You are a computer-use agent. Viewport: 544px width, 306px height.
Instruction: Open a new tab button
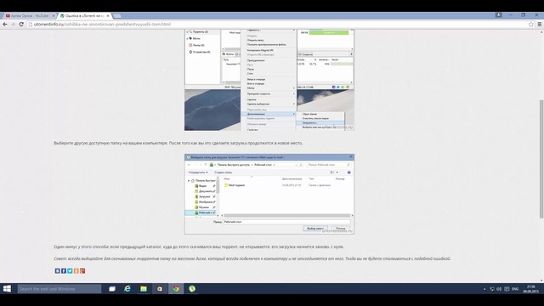(x=117, y=15)
